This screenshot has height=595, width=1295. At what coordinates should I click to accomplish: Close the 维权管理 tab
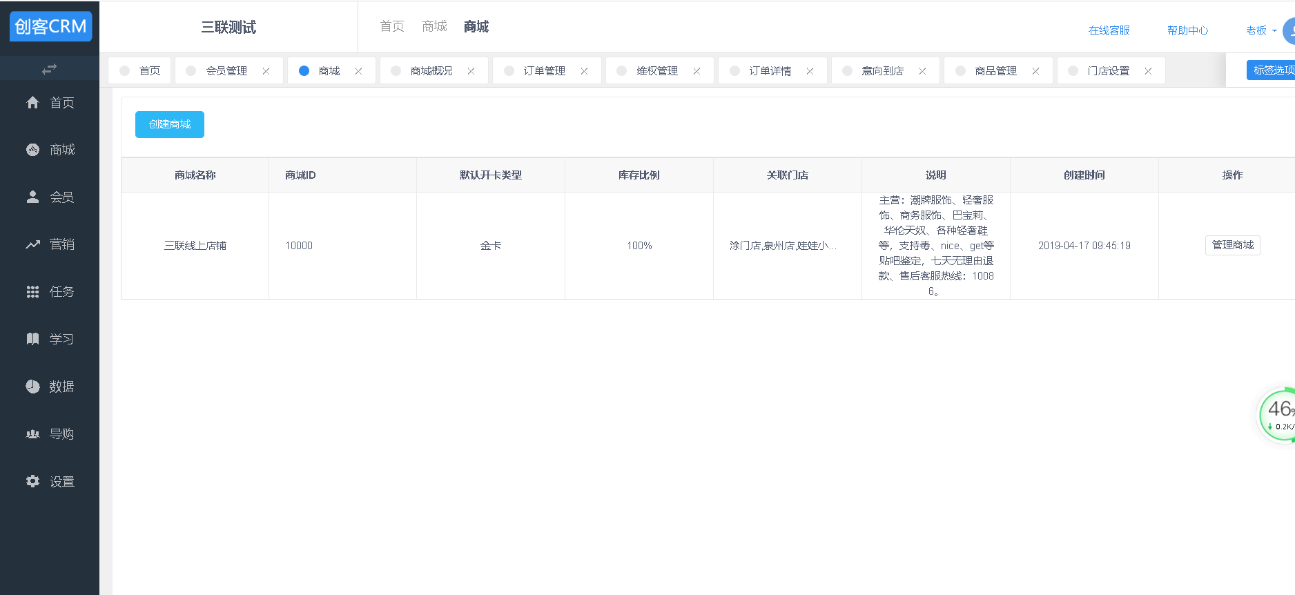[697, 71]
